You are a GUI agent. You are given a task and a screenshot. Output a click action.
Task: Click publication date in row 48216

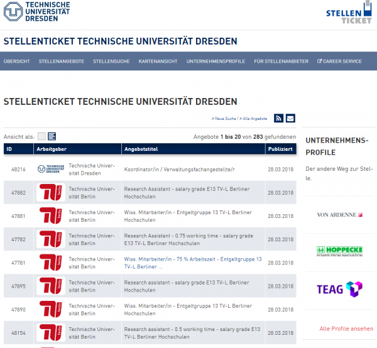[281, 170]
